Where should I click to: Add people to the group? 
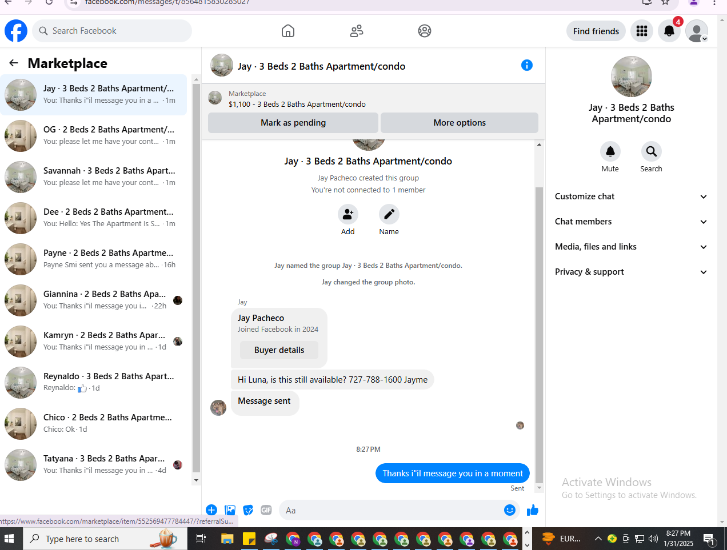[348, 214]
